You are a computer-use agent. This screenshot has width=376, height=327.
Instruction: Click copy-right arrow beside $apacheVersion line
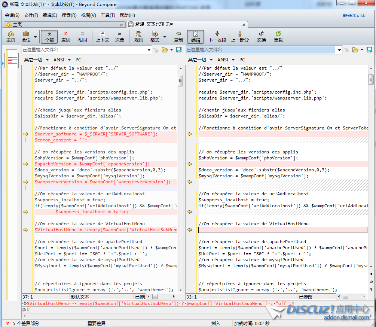point(26,164)
